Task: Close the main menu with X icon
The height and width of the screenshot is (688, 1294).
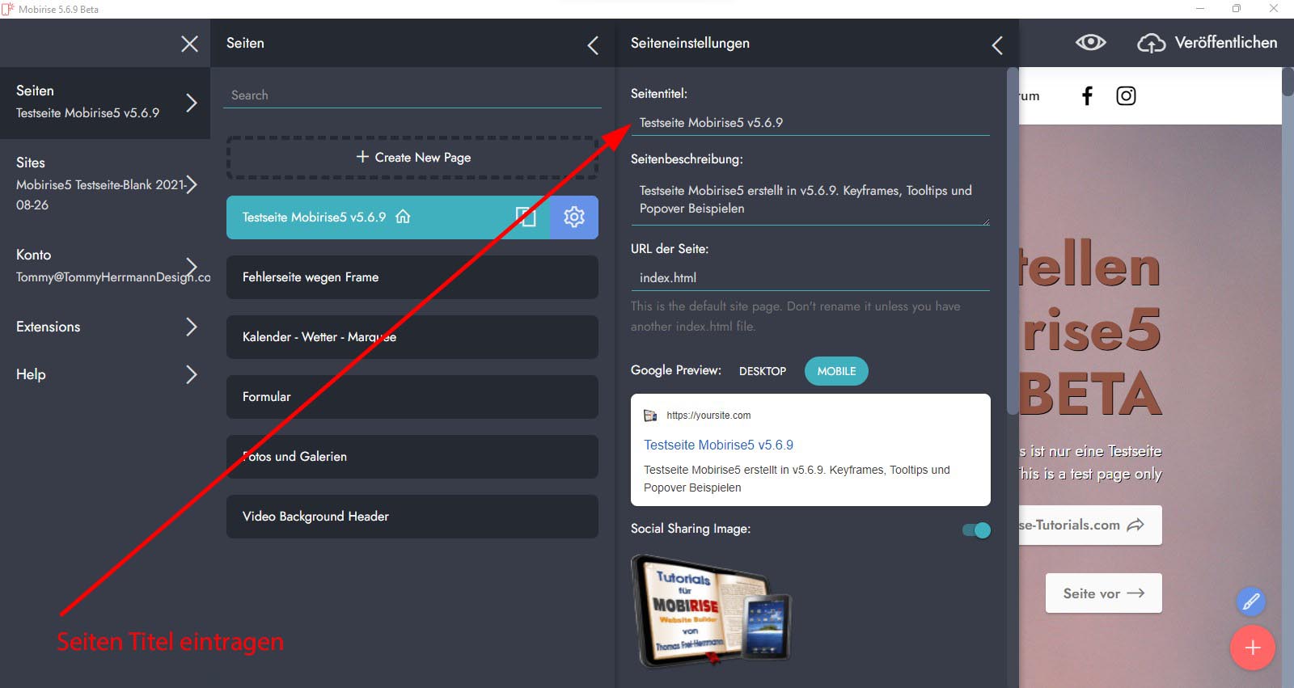Action: (x=189, y=44)
